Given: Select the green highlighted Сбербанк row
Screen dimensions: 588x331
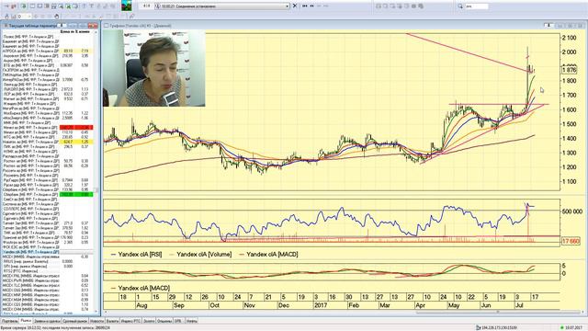Looking at the screenshot, I should click(48, 194).
